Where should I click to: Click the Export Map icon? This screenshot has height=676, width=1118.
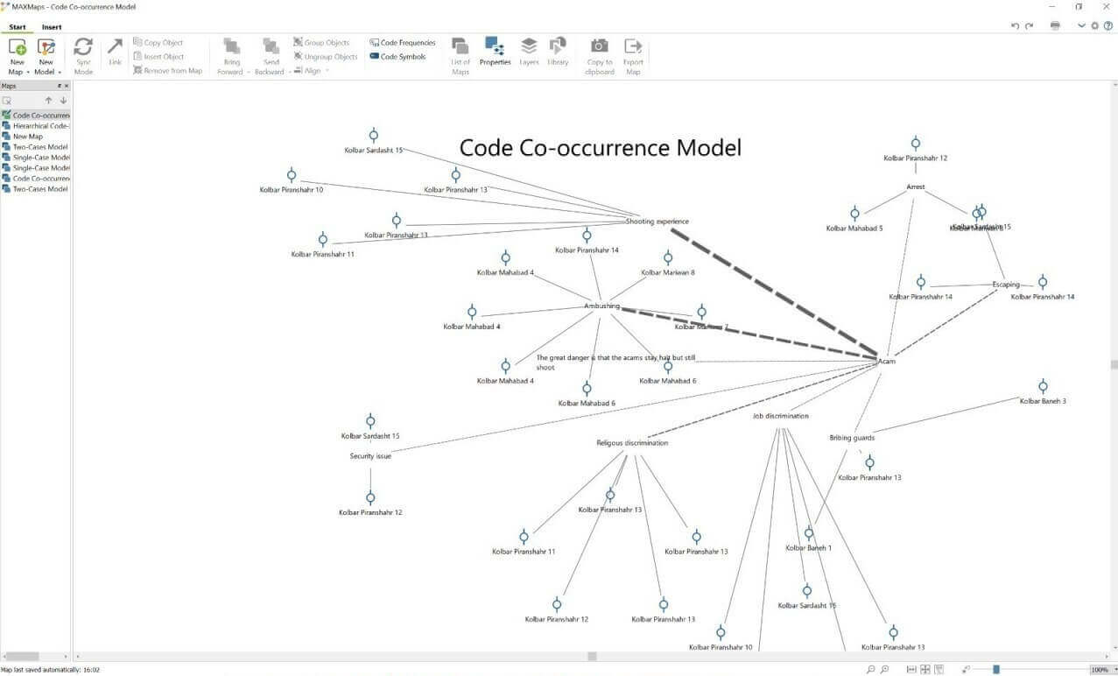(x=633, y=47)
